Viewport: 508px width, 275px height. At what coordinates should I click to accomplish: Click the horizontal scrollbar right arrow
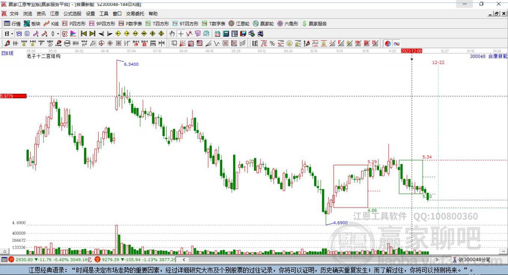(437, 260)
